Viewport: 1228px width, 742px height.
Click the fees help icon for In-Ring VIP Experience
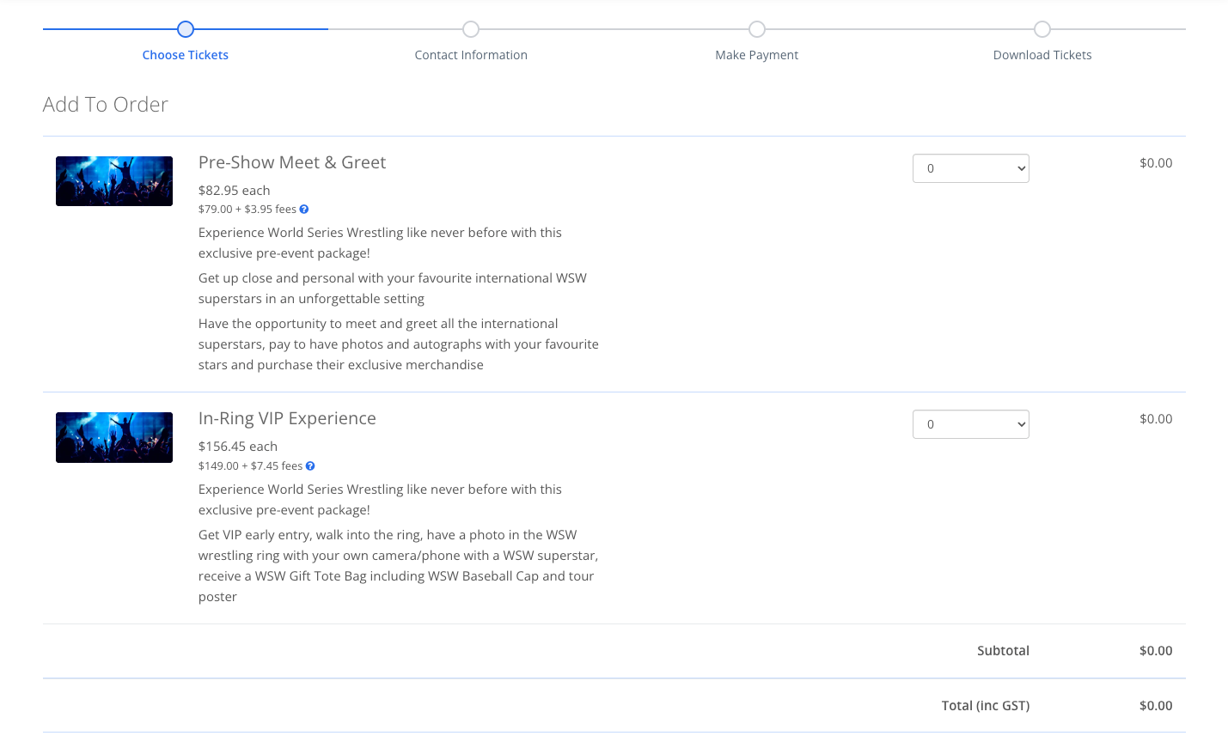310,466
